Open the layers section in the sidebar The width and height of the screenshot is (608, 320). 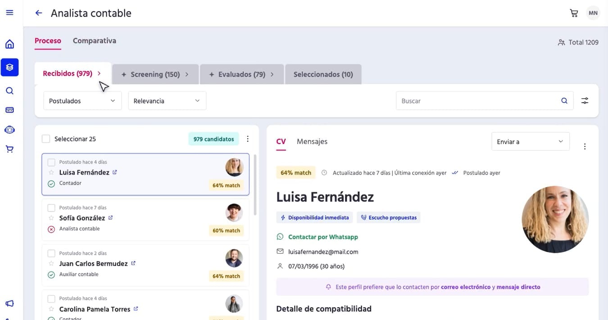[x=9, y=68]
